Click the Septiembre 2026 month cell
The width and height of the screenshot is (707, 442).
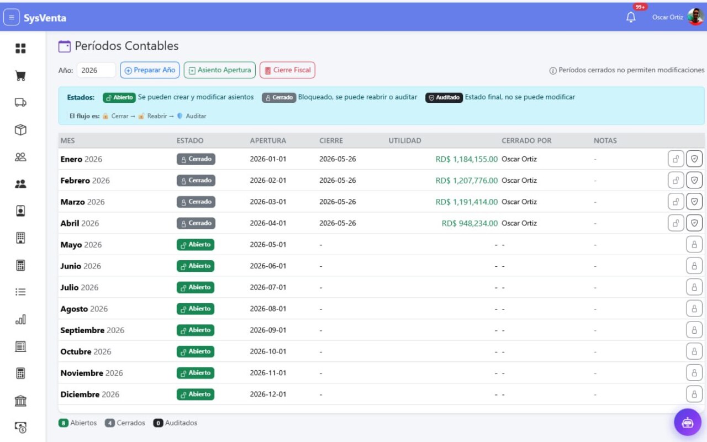pyautogui.click(x=92, y=330)
